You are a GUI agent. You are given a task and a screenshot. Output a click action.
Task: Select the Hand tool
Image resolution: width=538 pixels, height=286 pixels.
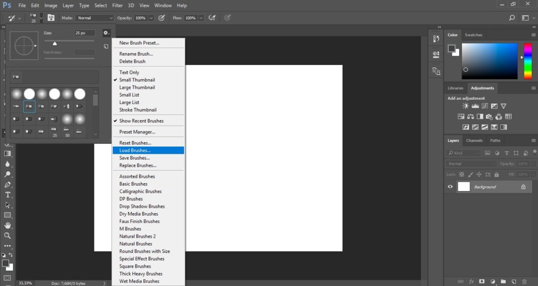(7, 226)
